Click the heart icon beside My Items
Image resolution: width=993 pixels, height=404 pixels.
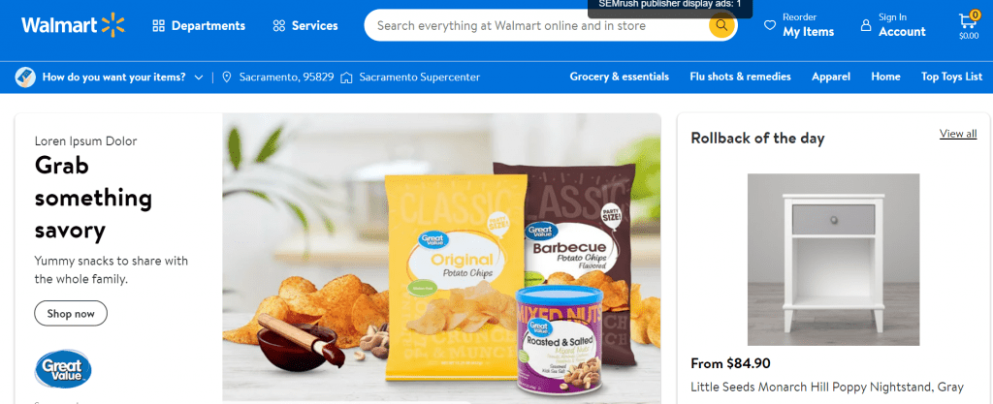[x=770, y=25]
